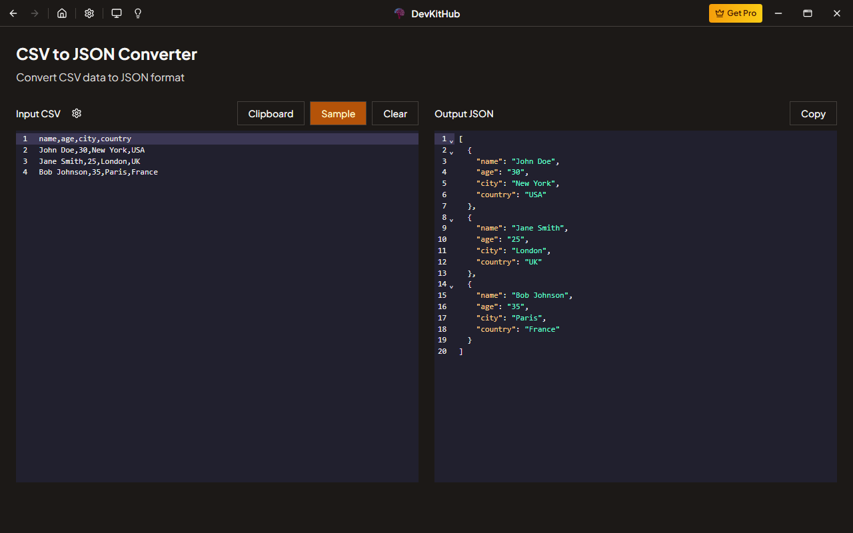Click the line Bob Johnson,35,Paris,France
Viewport: 853px width, 533px height.
(x=99, y=172)
